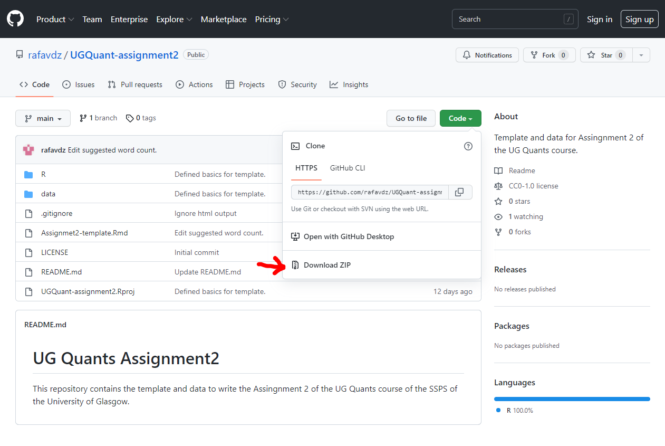Open the R folder icon

click(28, 174)
